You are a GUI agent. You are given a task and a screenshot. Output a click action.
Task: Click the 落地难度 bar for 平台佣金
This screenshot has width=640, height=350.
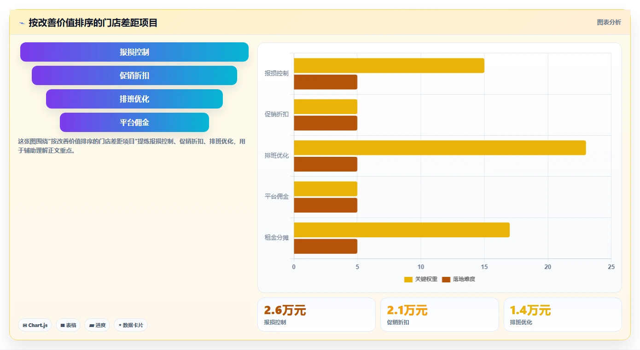(326, 205)
